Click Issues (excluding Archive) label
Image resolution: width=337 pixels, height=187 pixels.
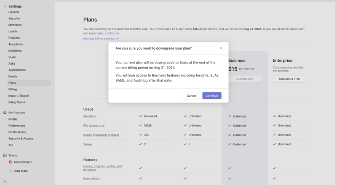pos(101,135)
